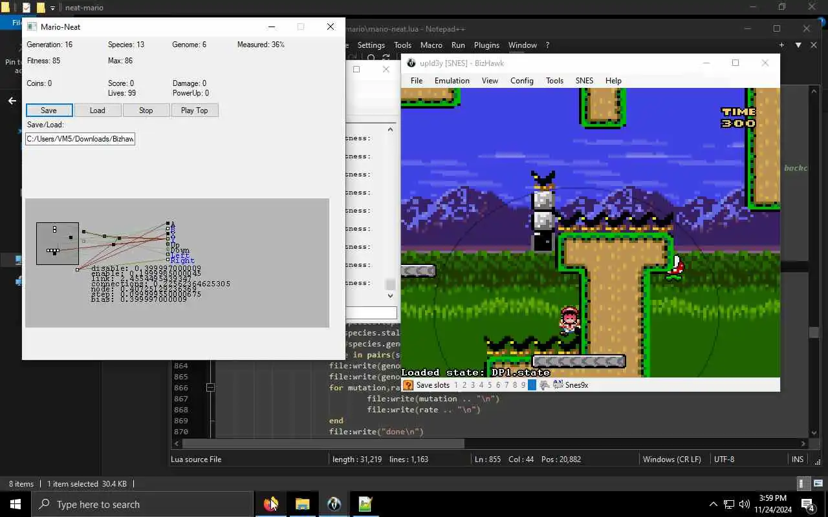
Task: Show hidden system tray icons
Action: 714,504
